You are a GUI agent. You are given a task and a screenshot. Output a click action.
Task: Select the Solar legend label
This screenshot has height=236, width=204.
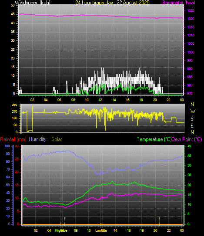57,139
